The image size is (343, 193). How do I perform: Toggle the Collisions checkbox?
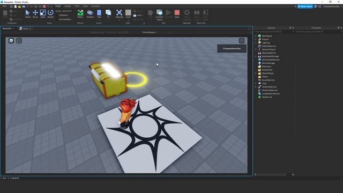(x=57, y=16)
